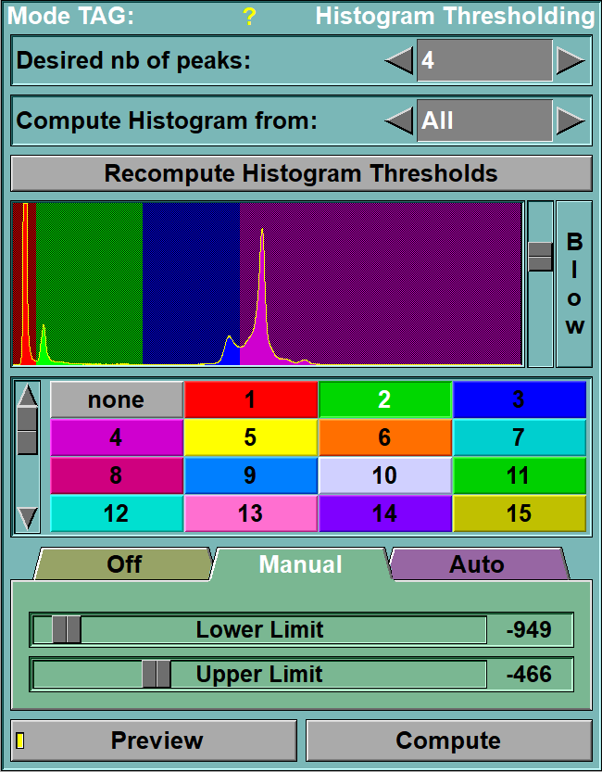This screenshot has width=602, height=772.
Task: Select blue tag 3
Action: click(520, 399)
